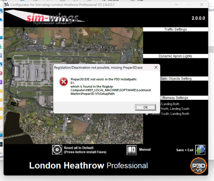The height and width of the screenshot is (181, 214).
Task: Click OK in the Prepar3D.exe error dialog
Action: coord(145,107)
